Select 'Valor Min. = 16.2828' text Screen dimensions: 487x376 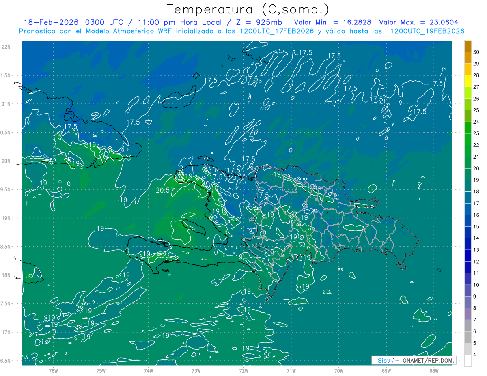(x=334, y=22)
